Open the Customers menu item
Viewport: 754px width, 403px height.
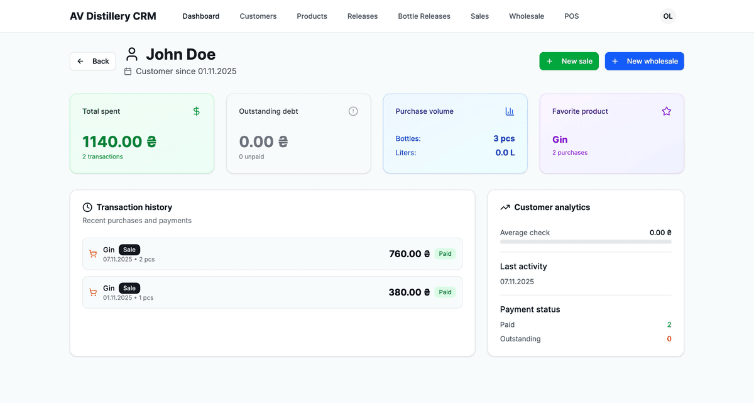coord(258,16)
